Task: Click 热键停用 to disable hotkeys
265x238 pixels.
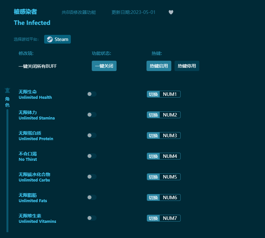Action: point(187,66)
